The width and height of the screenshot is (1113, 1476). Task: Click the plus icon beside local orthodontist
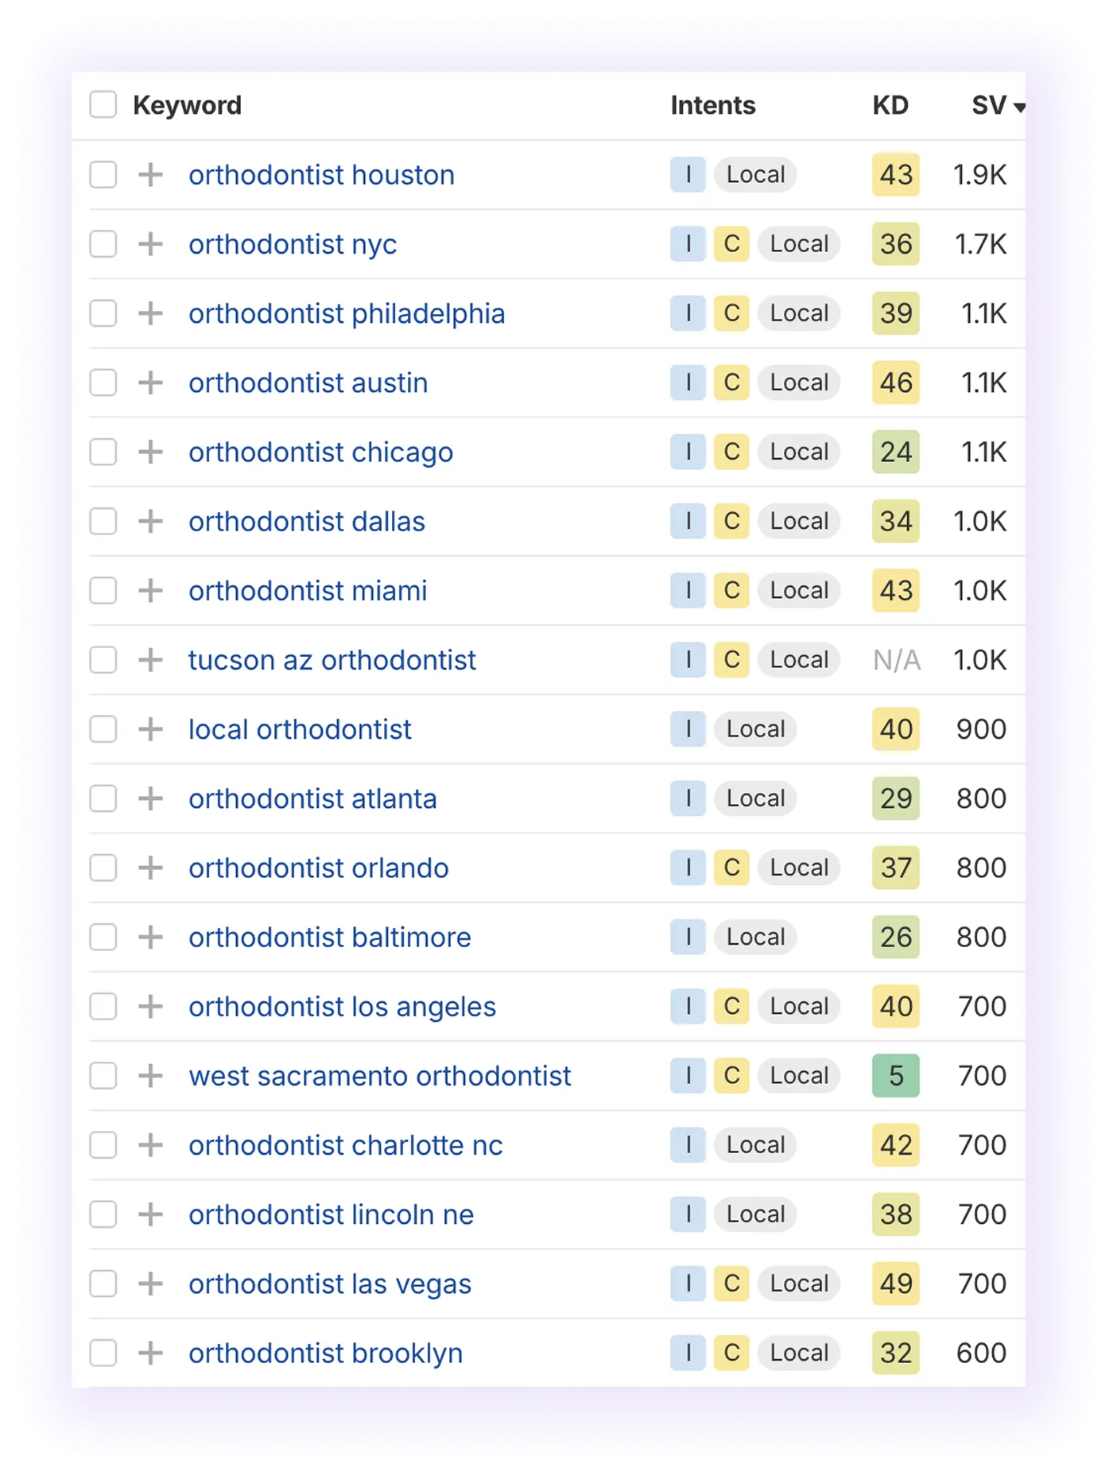click(x=149, y=728)
